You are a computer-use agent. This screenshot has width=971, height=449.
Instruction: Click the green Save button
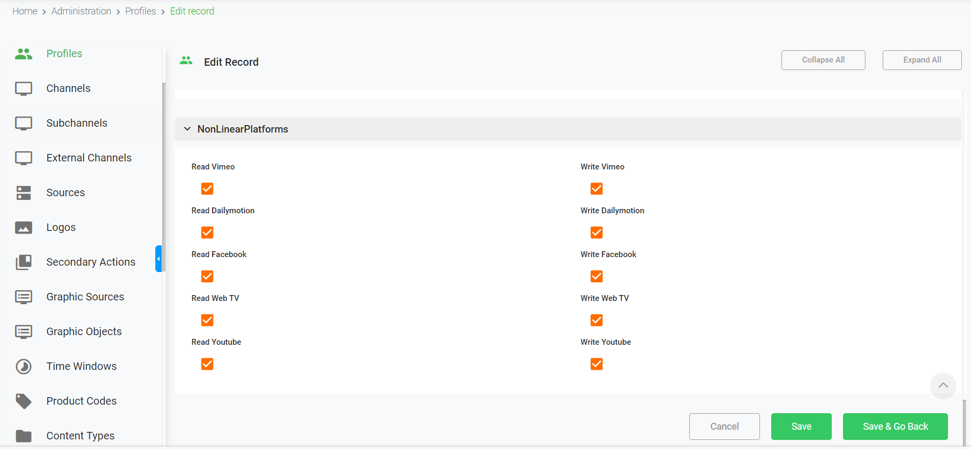click(801, 427)
